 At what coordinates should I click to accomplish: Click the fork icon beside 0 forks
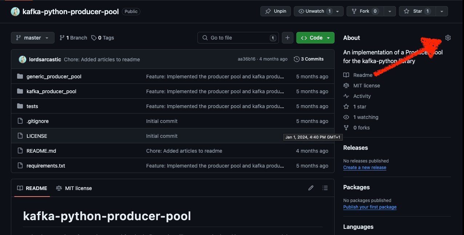coord(346,128)
